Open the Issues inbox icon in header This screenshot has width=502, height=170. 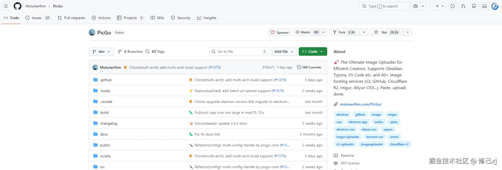(x=453, y=6)
